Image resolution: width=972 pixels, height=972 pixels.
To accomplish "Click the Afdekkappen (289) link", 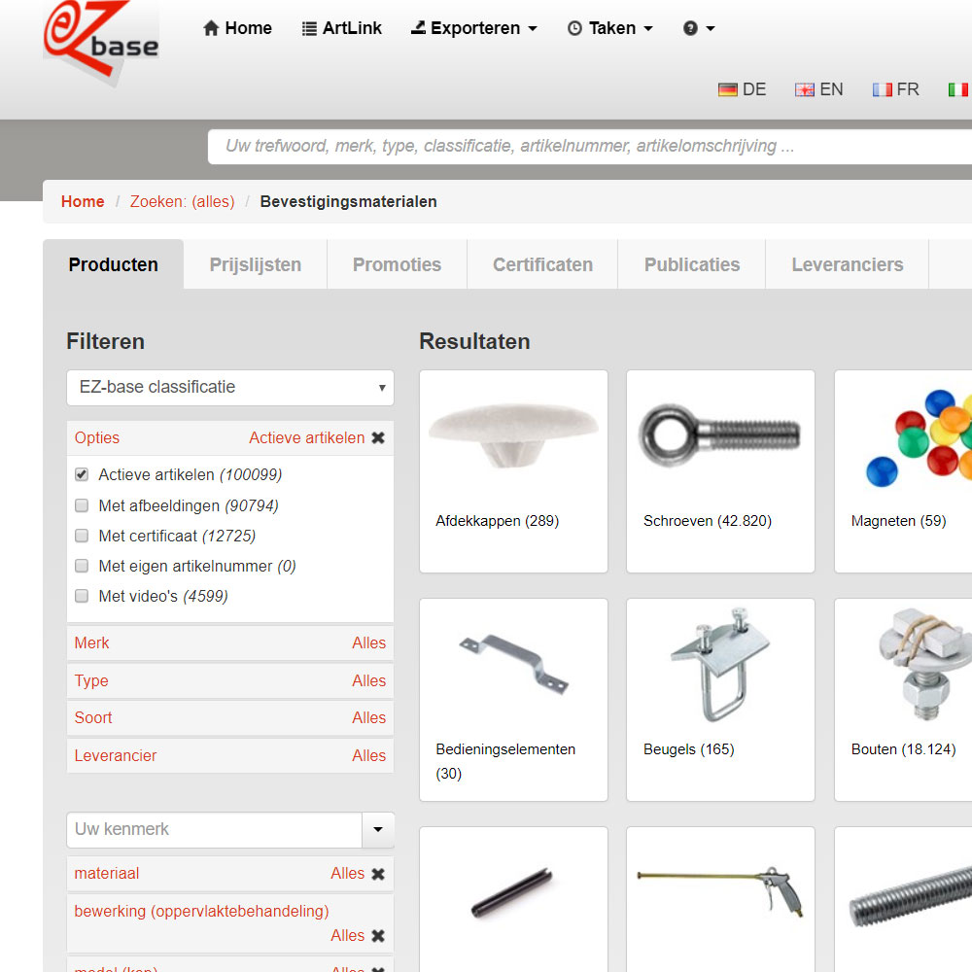I will coord(497,521).
